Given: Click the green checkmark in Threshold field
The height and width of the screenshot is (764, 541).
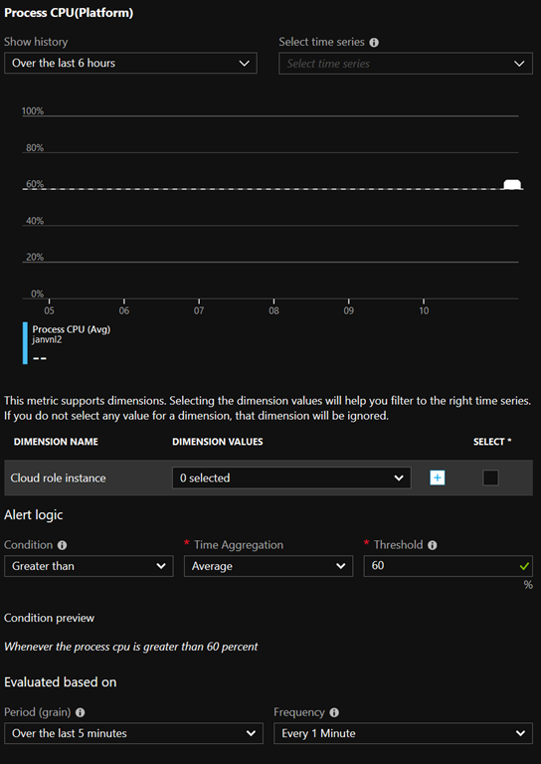Looking at the screenshot, I should [524, 566].
